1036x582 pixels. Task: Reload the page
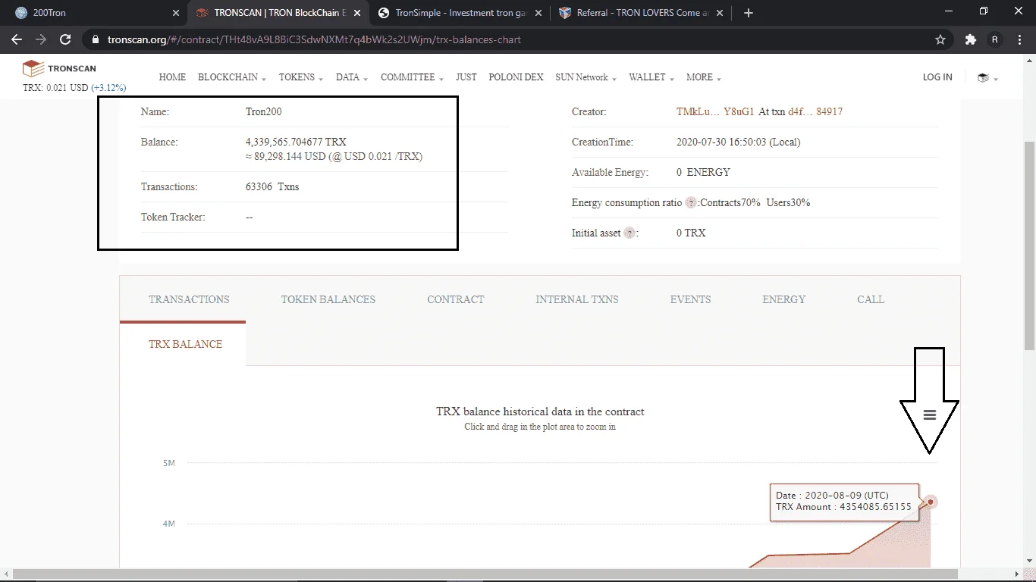65,39
